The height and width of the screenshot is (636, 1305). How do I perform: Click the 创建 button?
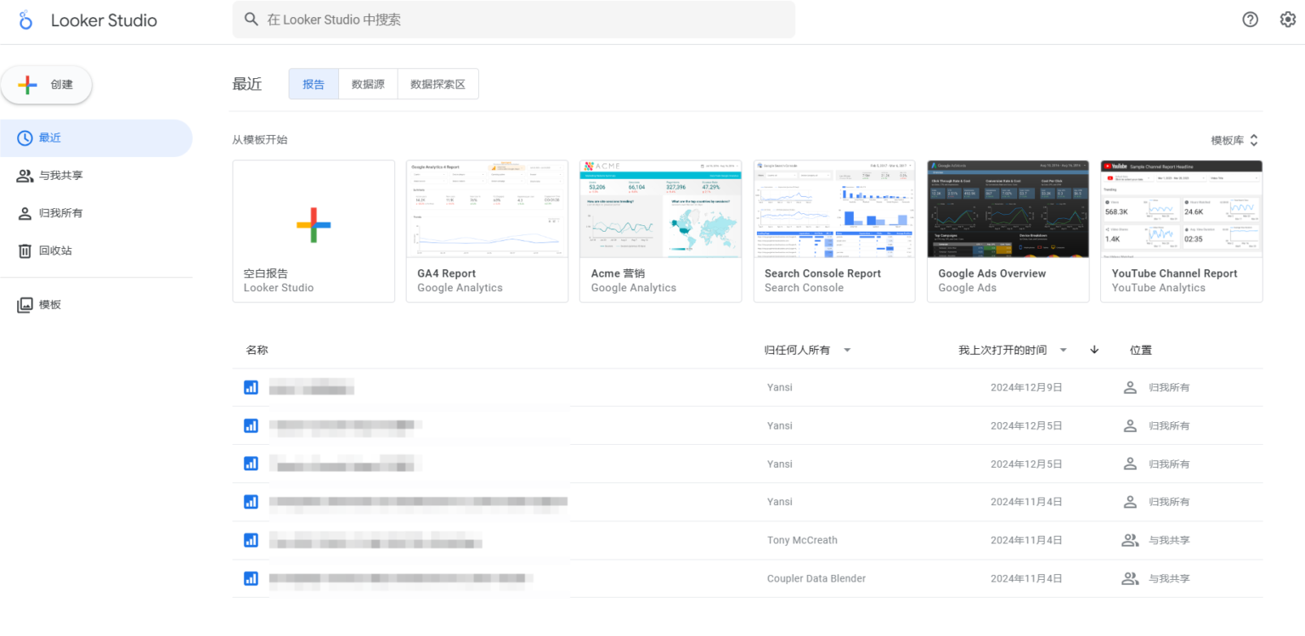(47, 84)
